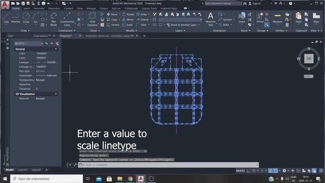The image size is (325, 183).
Task: Switch to the Start document tab
Action: [10, 36]
